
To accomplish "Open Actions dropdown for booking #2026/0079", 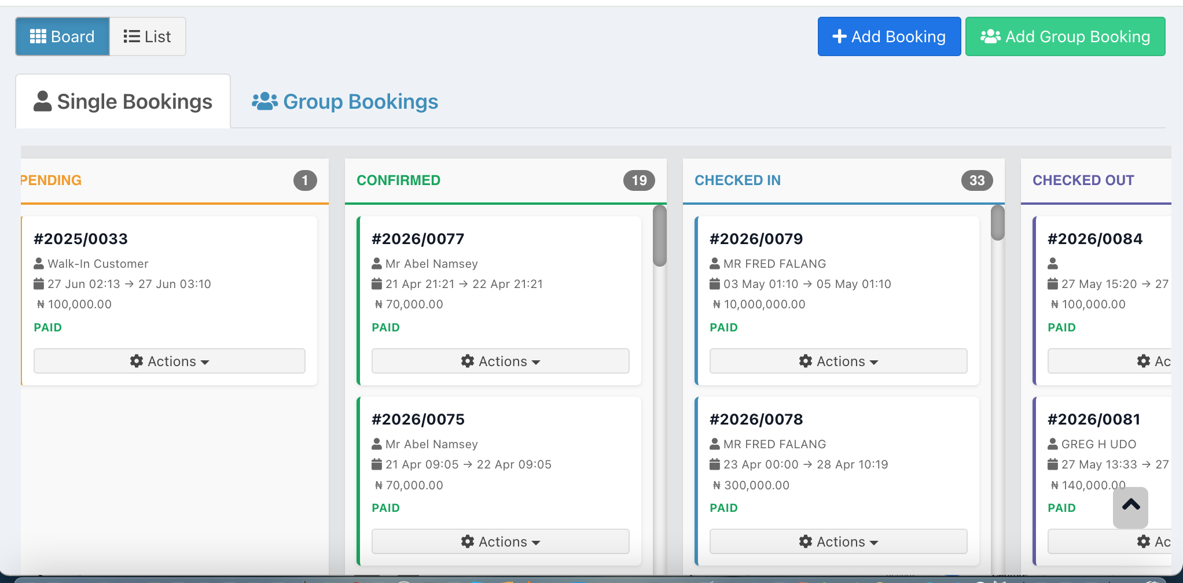I will click(839, 361).
